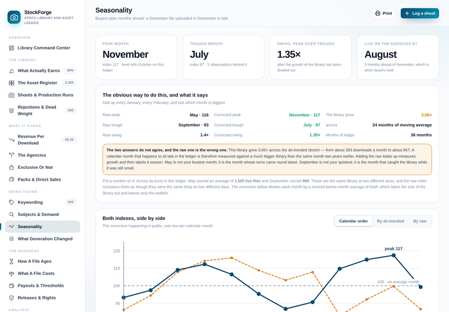449x312 pixels.
Task: Click the Keywording tag icon
Action: tap(11, 203)
